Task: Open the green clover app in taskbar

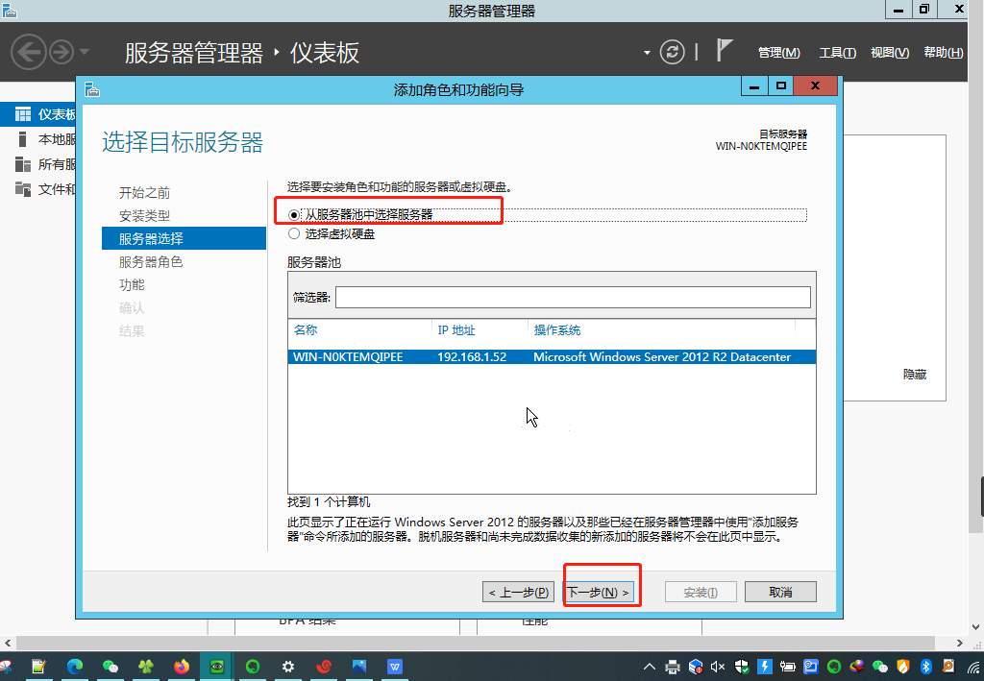Action: [146, 667]
